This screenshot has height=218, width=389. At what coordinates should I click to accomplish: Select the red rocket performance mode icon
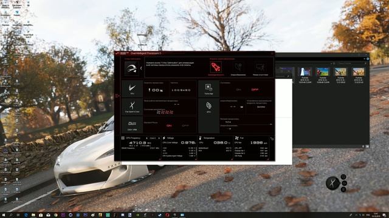tap(216, 67)
